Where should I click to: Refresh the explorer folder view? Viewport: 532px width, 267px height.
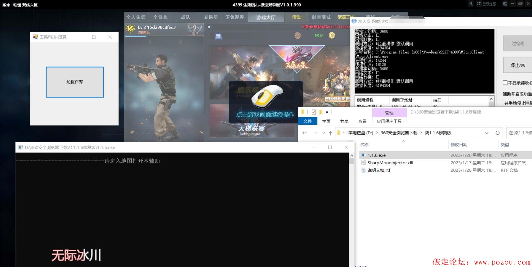pos(498,133)
